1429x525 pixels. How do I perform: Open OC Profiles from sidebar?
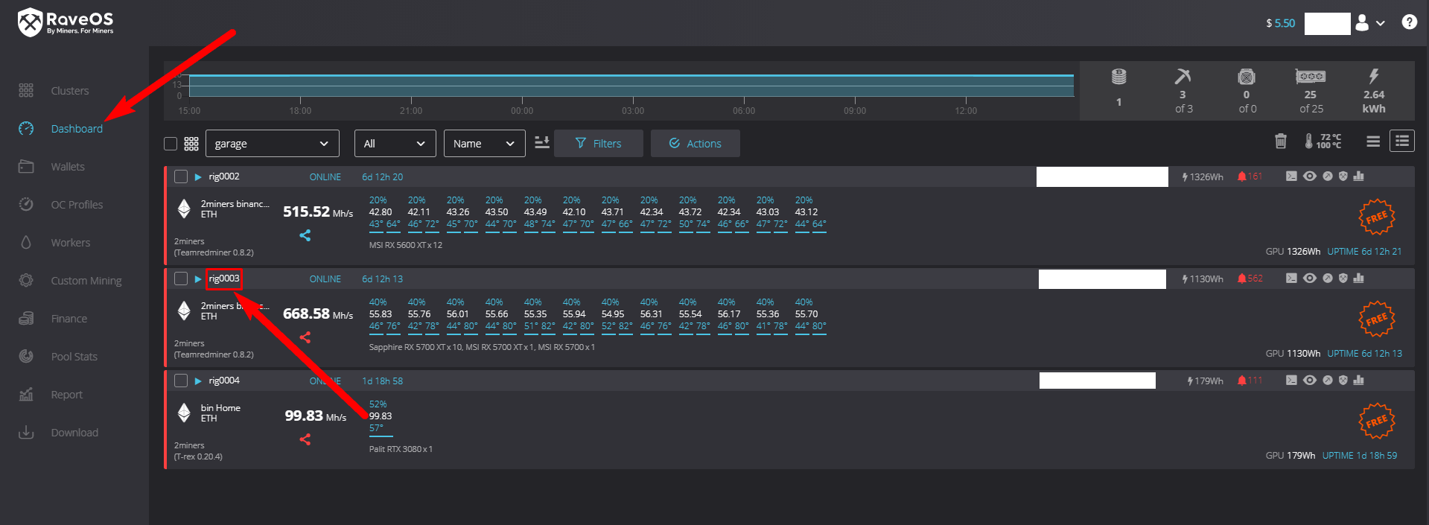tap(76, 205)
